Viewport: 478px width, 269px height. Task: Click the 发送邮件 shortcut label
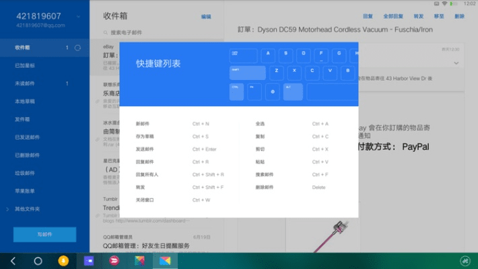tap(145, 149)
